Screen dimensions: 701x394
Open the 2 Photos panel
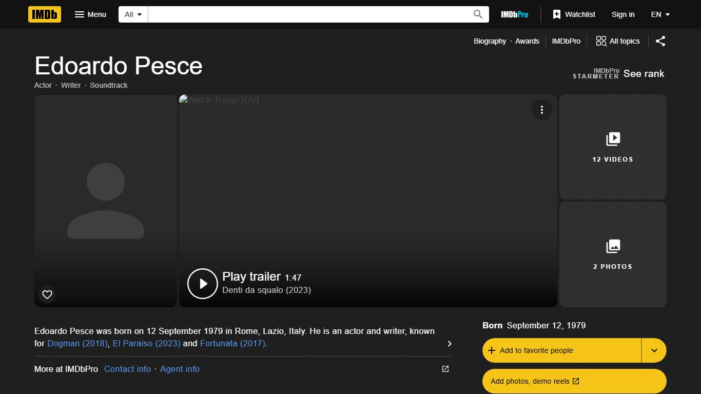(x=613, y=254)
